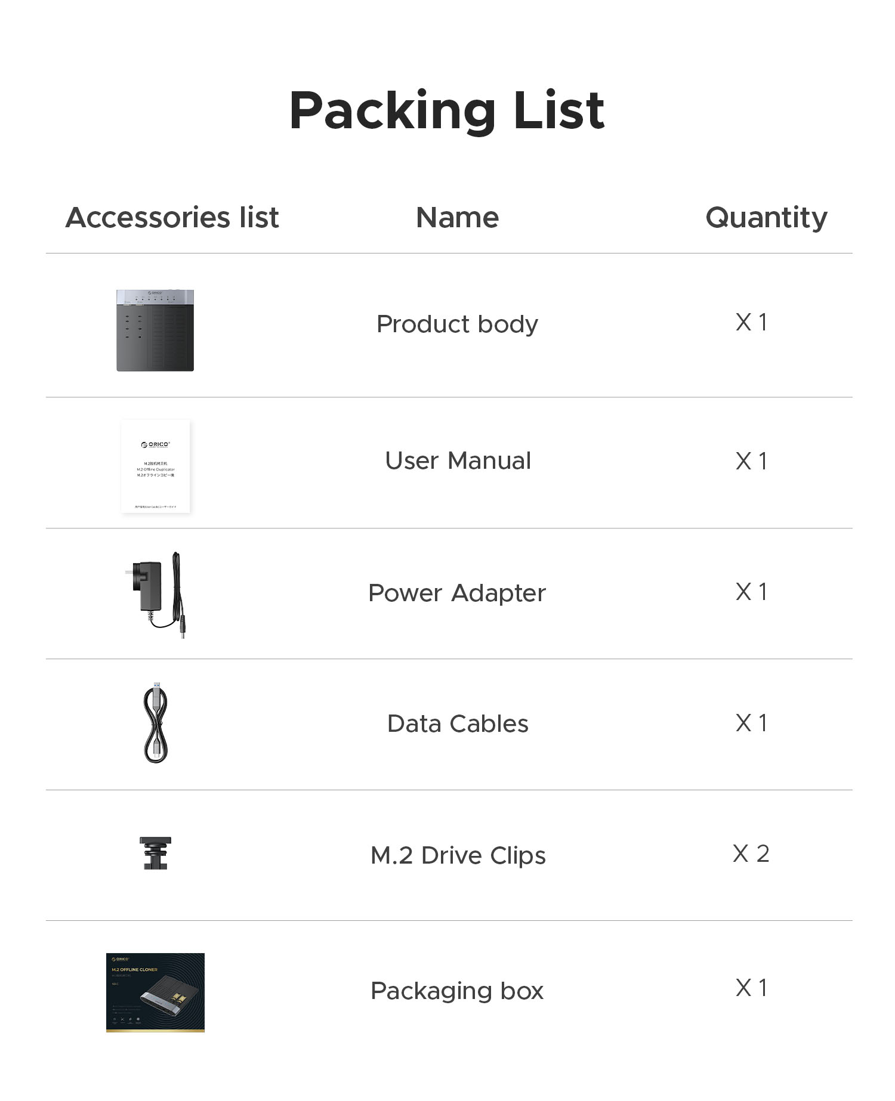This screenshot has height=1101, width=895.
Task: Click the power adapter icon
Action: [158, 595]
